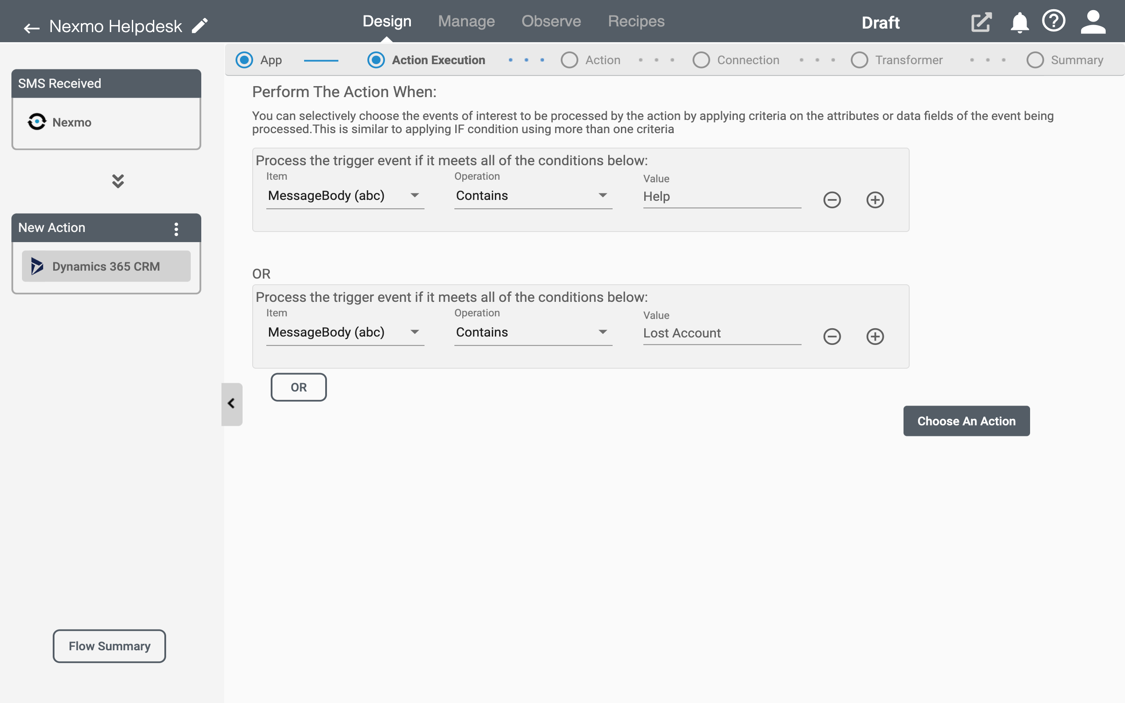Add condition after Lost Account row
The image size is (1125, 703).
pyautogui.click(x=875, y=337)
